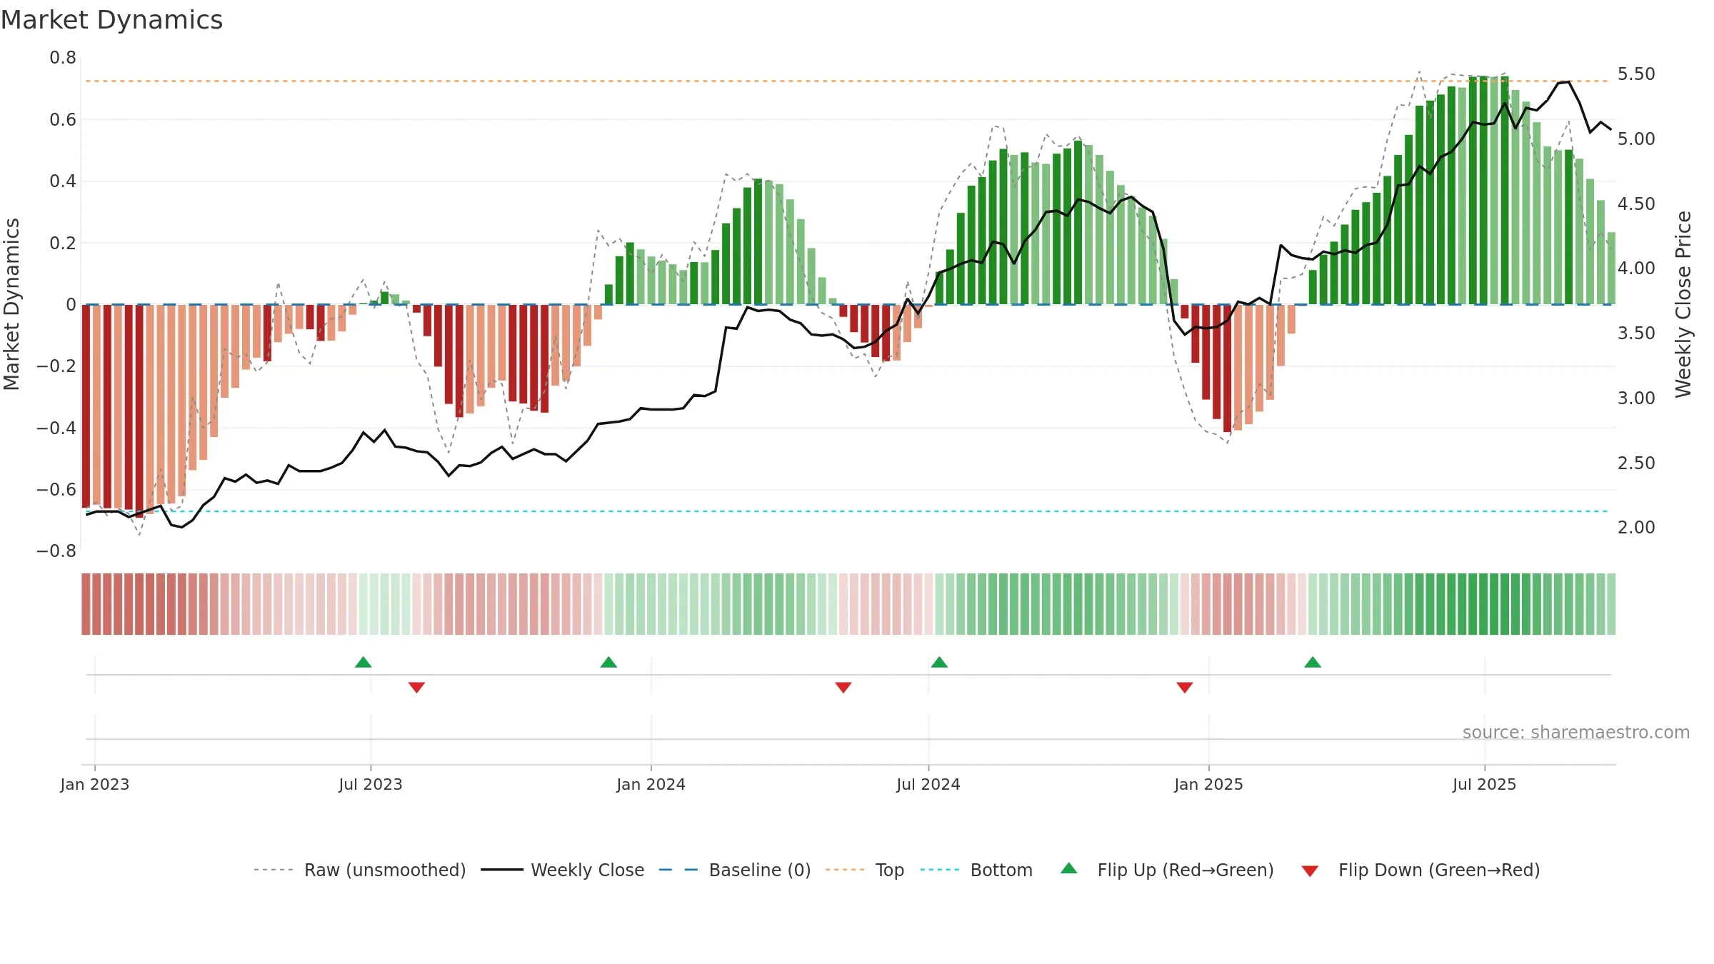Image resolution: width=1714 pixels, height=964 pixels.
Task: Click the green Flip Up triangle icon in the legend
Action: [1069, 868]
